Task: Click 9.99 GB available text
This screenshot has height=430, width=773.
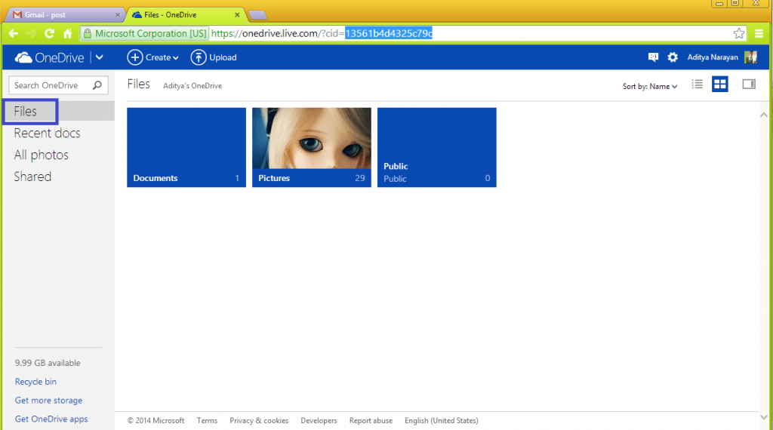Action: point(48,363)
